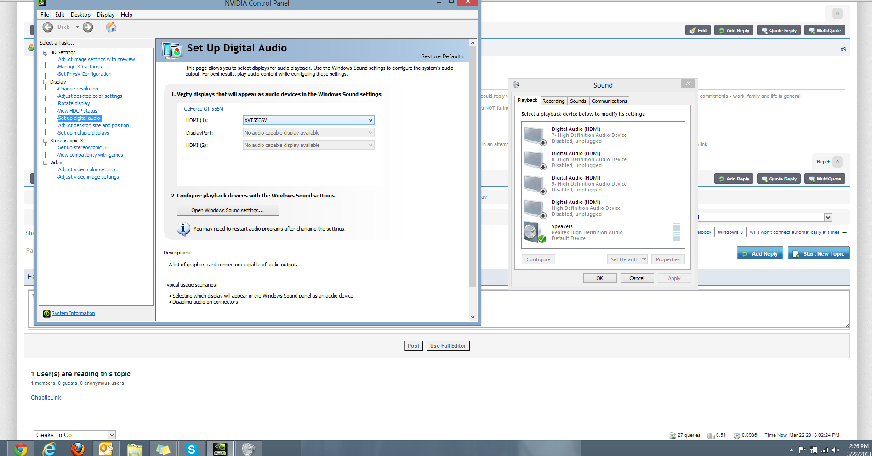Switch to the Communications tab
The image size is (872, 456).
(x=609, y=101)
